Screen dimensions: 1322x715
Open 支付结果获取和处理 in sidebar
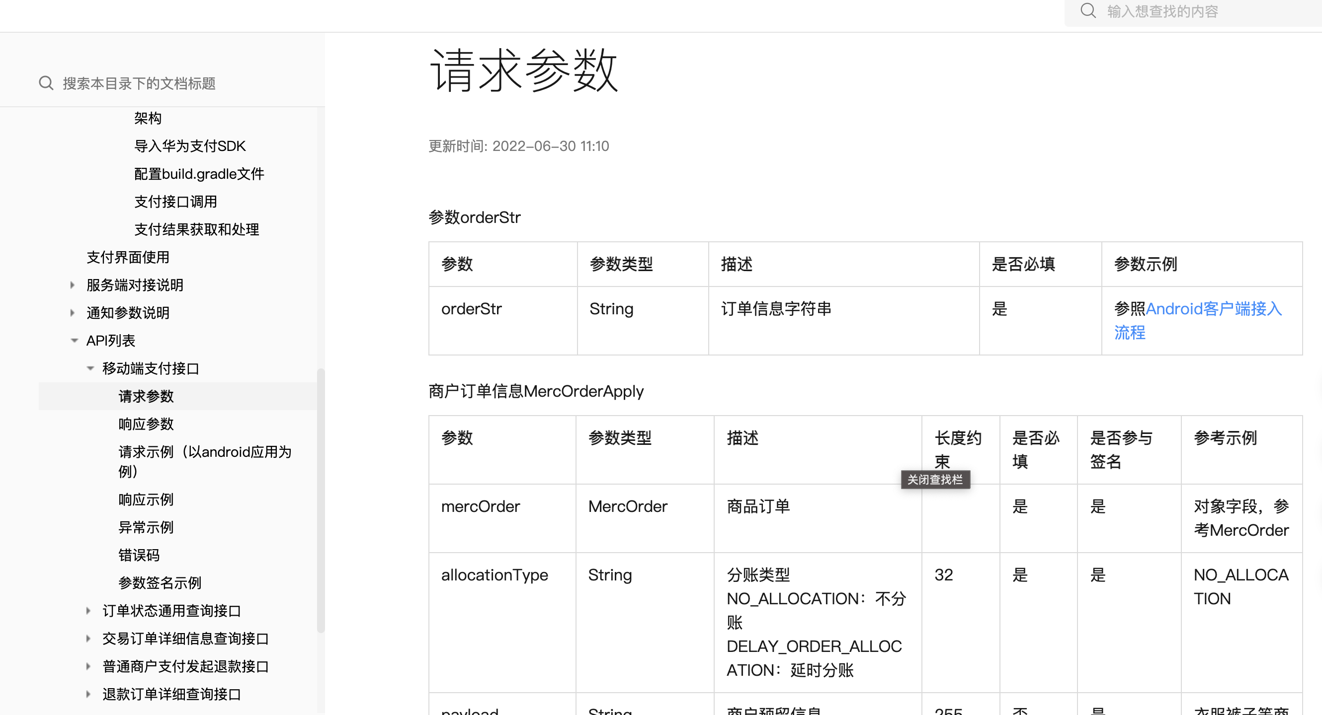[196, 229]
